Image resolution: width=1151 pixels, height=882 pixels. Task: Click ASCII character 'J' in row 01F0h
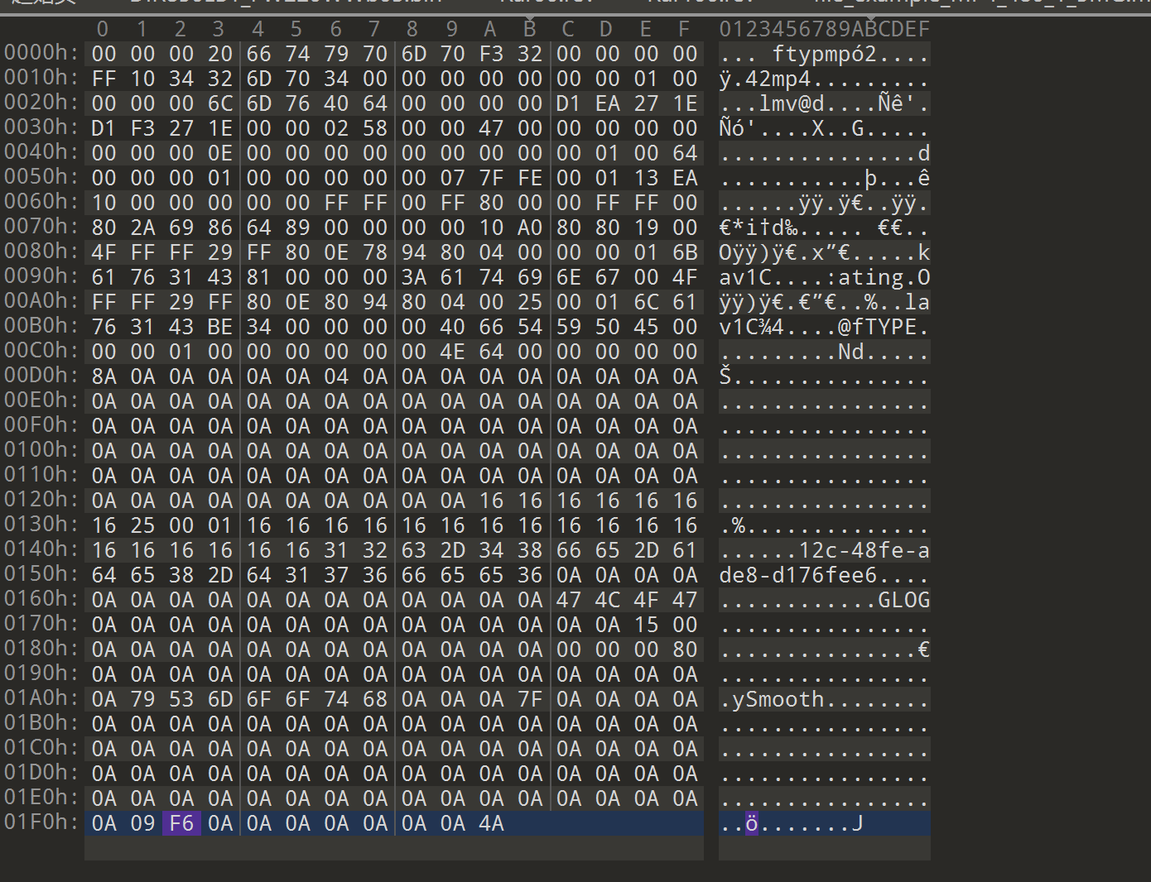(858, 823)
